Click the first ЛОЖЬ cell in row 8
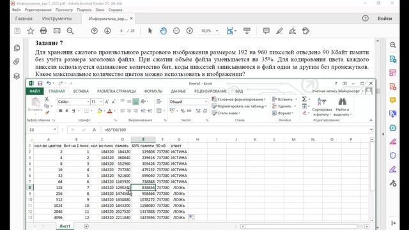The width and height of the screenshot is (409, 230). [x=179, y=187]
